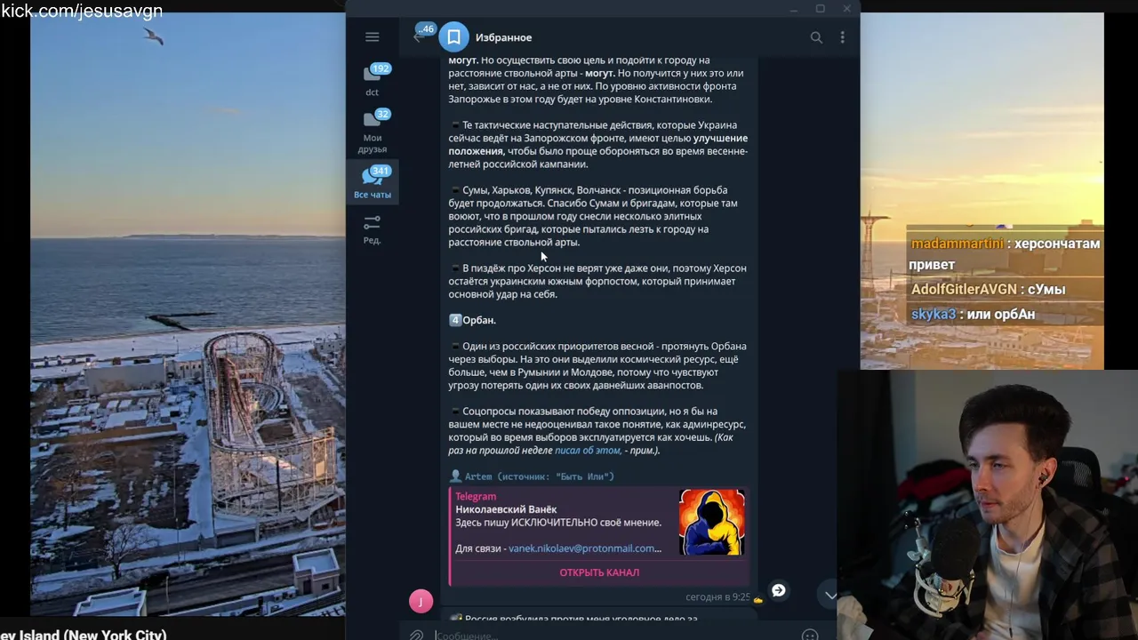Open vanek.nikolaev@protonmail.com email link
Viewport: 1138px width, 640px height.
585,548
